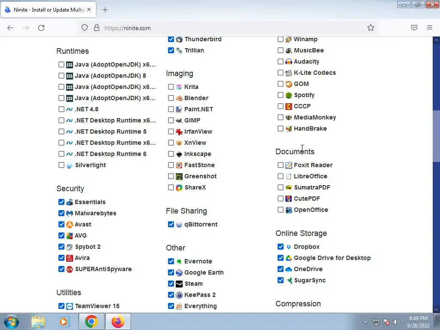
Task: Click the Evernote elephant icon
Action: (x=179, y=262)
